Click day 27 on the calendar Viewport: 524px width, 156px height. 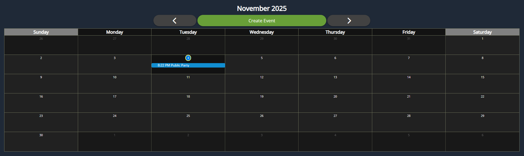tap(335, 122)
